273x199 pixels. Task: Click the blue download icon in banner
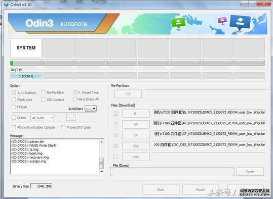tap(240, 22)
